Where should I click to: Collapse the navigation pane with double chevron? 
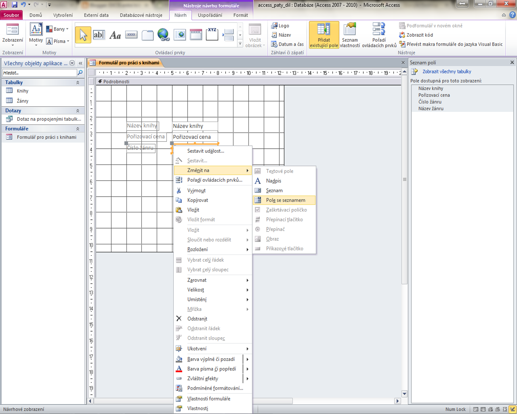click(x=80, y=63)
